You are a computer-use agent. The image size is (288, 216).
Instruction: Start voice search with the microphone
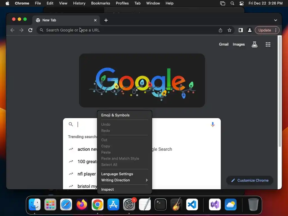213,124
